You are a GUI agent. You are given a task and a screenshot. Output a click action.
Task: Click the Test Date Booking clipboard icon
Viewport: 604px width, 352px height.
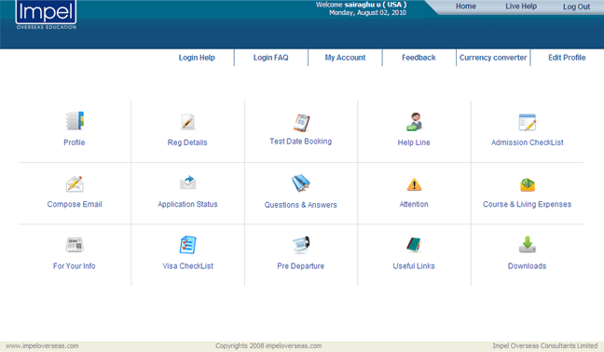pyautogui.click(x=301, y=123)
